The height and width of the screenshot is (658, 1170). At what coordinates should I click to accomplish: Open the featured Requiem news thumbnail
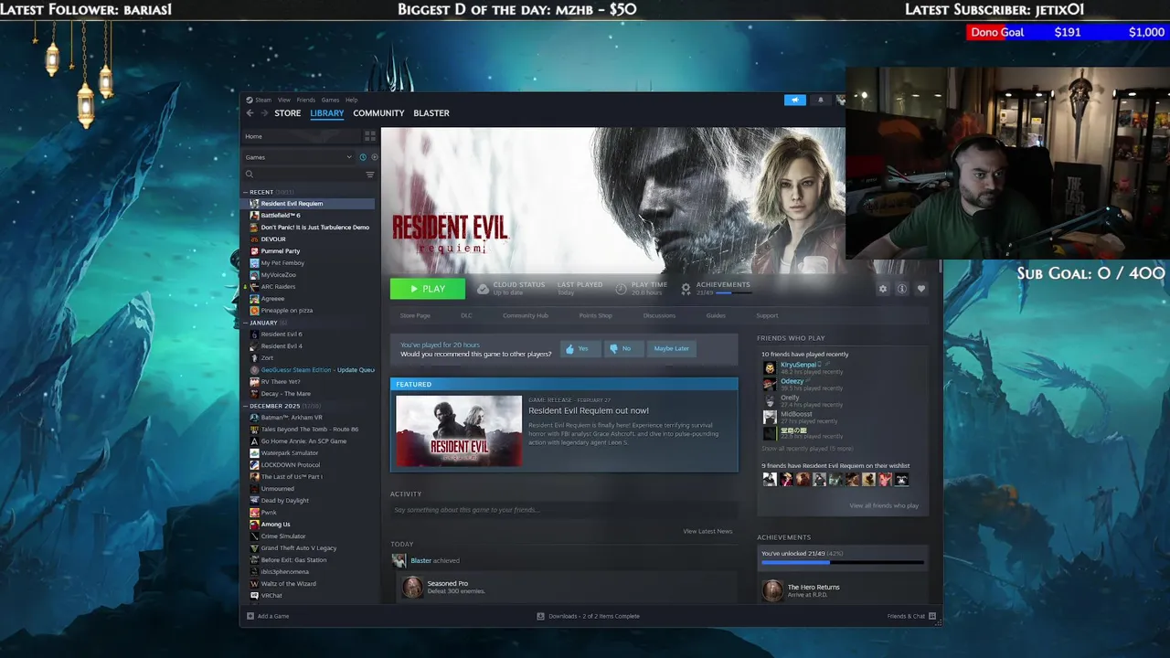pyautogui.click(x=459, y=431)
